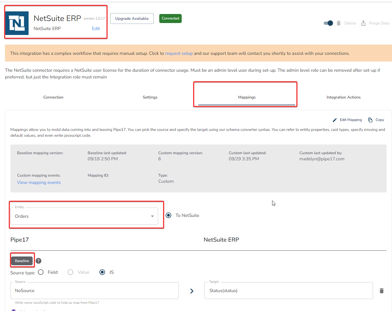
Task: Click the Source field containing NoSource
Action: pyautogui.click(x=94, y=291)
